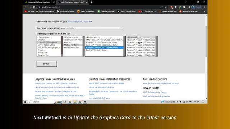This screenshot has height=129, width=230.
Task: Close the AMD Drivers and Support tab
Action: click(x=86, y=2)
